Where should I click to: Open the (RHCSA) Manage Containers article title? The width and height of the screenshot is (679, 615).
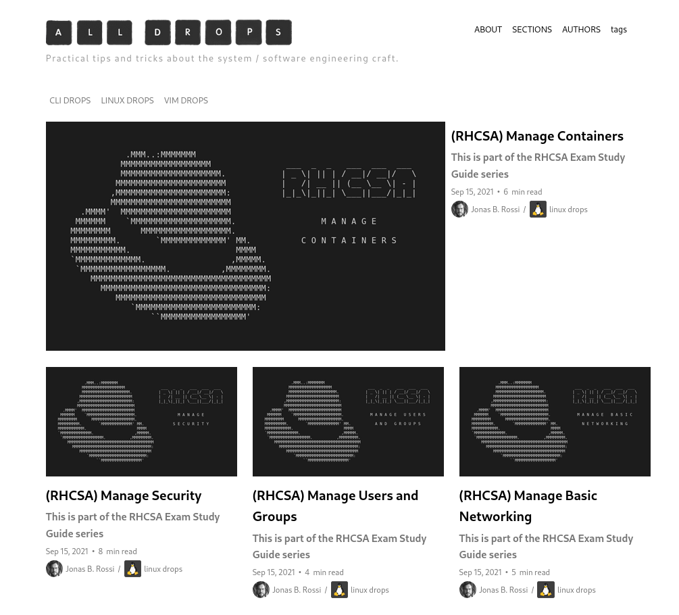pyautogui.click(x=537, y=136)
